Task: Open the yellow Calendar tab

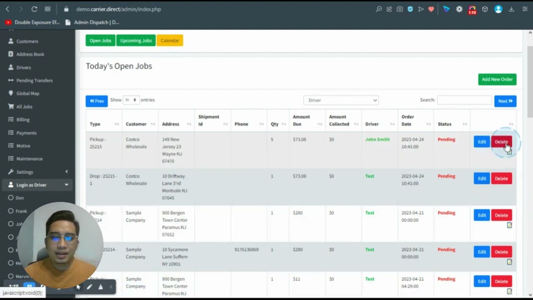Action: tap(170, 40)
